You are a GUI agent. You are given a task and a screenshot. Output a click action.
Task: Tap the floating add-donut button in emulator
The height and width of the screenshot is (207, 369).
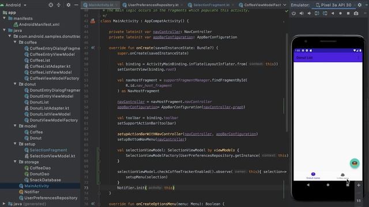pos(355,163)
